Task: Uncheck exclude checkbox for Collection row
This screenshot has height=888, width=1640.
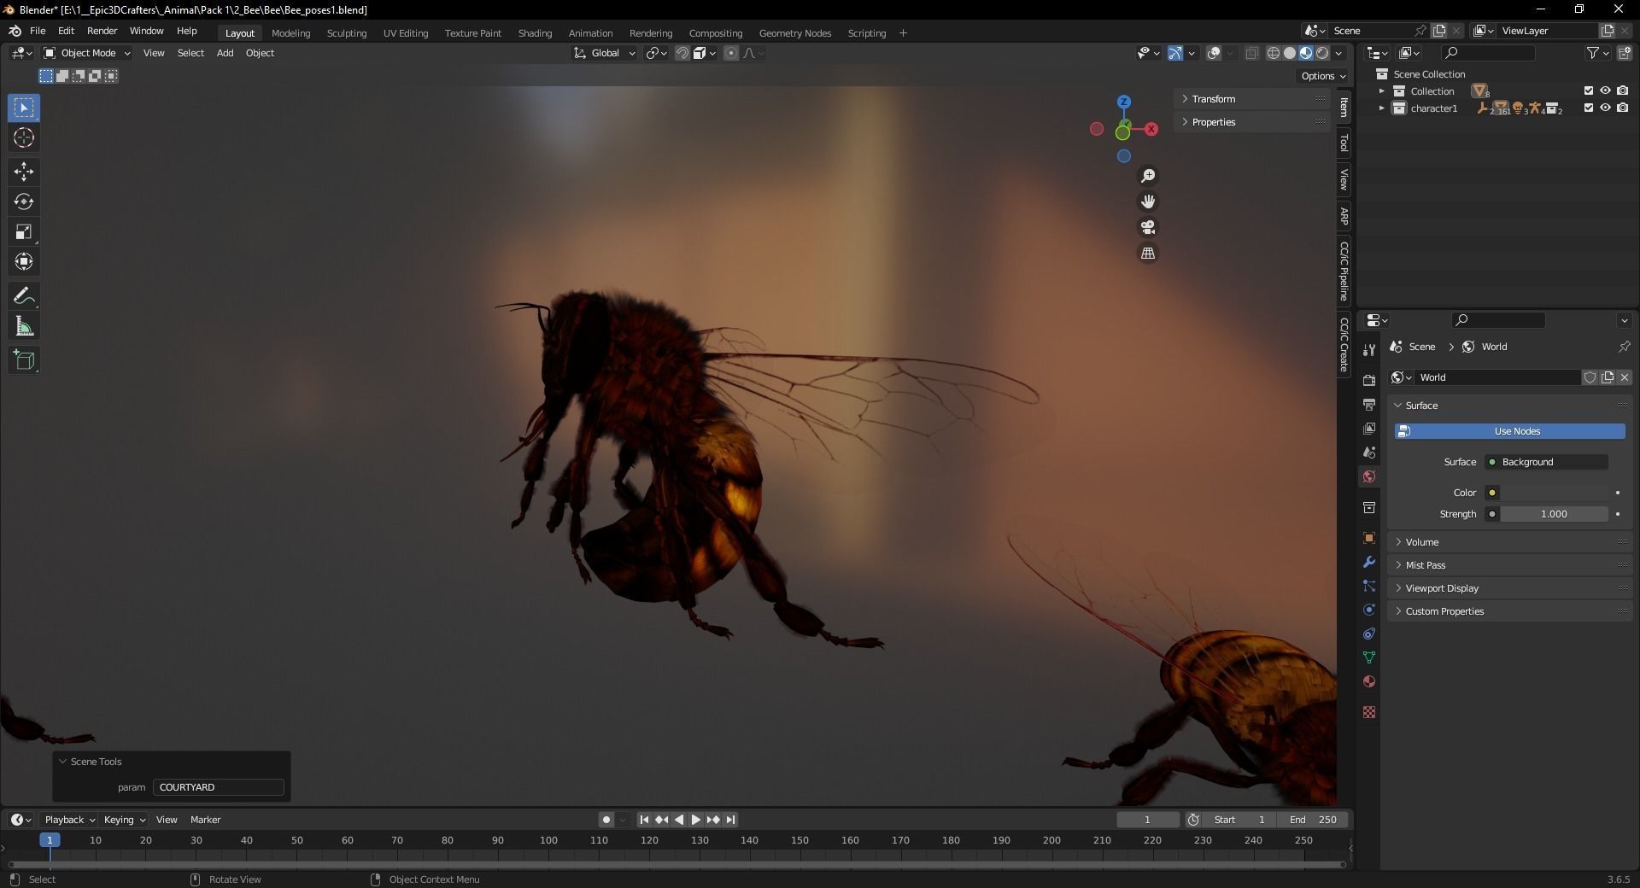Action: point(1589,91)
